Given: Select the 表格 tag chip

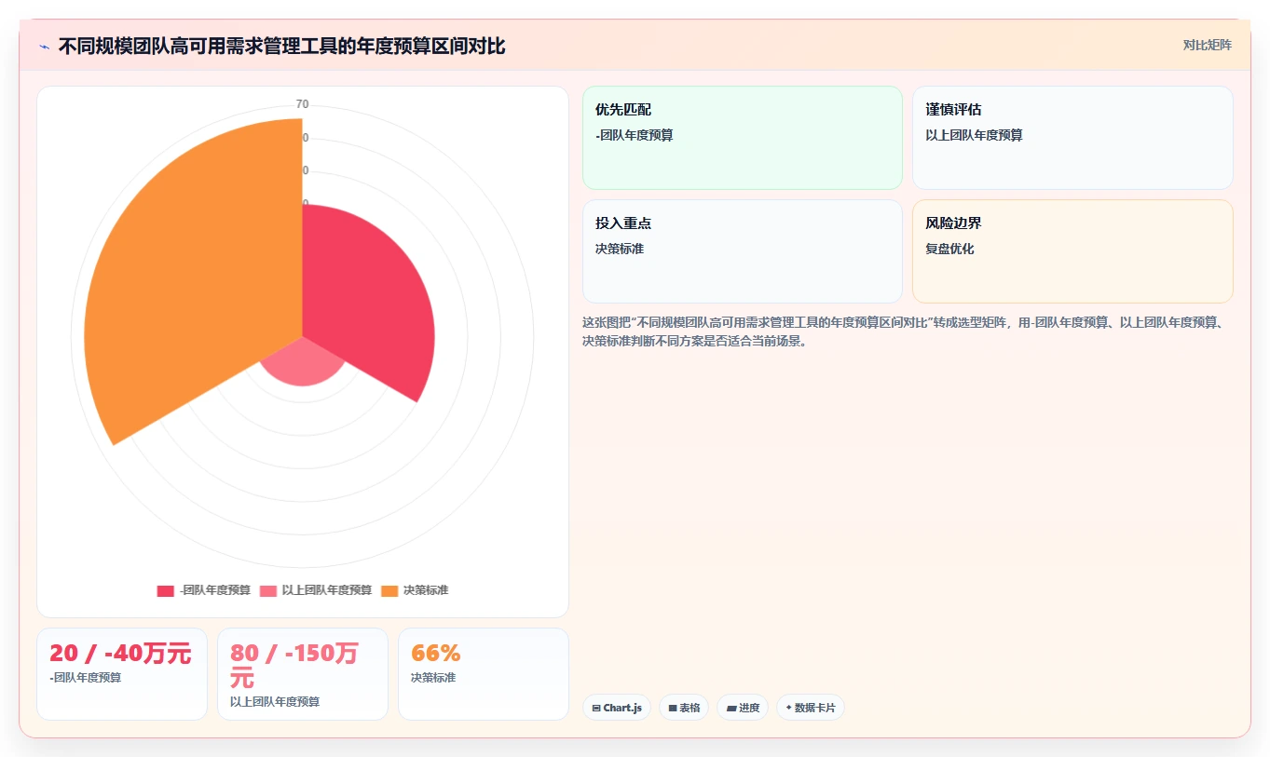Looking at the screenshot, I should (684, 708).
